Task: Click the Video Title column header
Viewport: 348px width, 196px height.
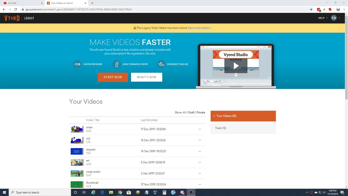Action: (93, 120)
